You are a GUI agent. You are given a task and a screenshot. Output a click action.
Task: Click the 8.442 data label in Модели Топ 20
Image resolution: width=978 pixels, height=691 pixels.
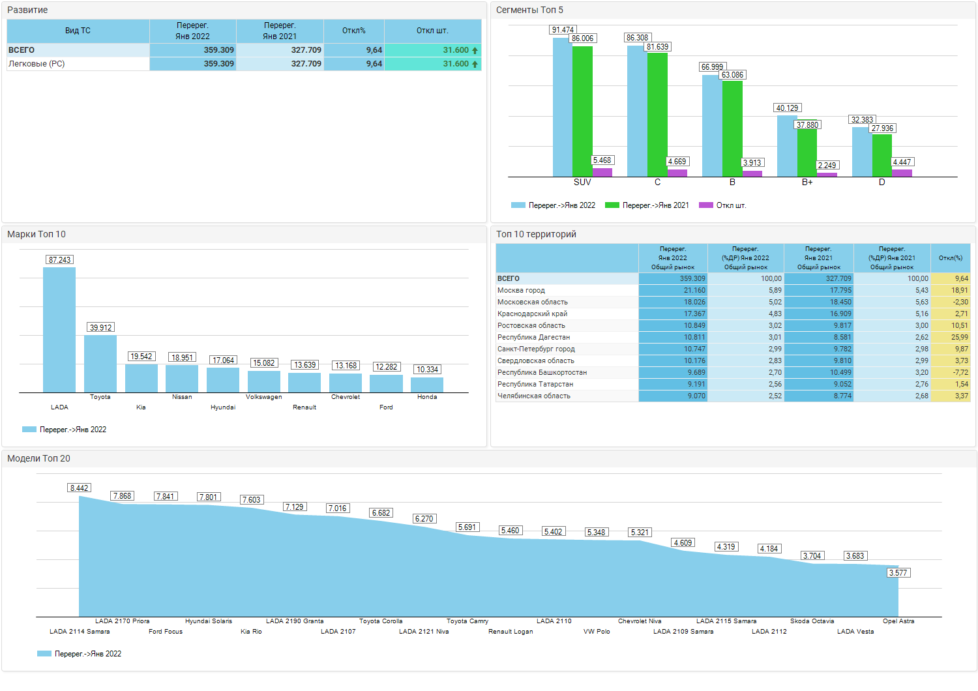[79, 488]
